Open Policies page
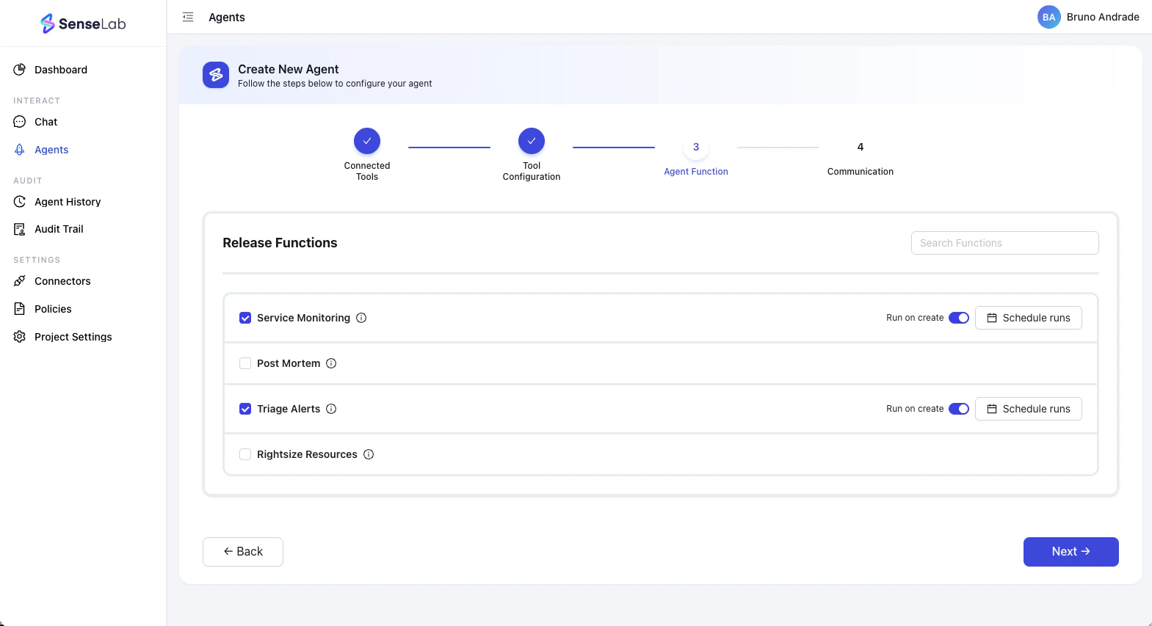 pos(53,309)
